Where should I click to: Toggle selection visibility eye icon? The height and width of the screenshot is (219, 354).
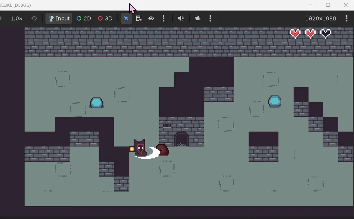151,18
